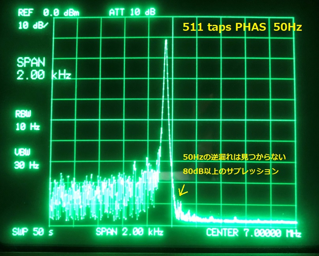319x256 pixels.
Task: Click the yellow 511 taps PHAS 50Hz title
Action: [x=242, y=27]
